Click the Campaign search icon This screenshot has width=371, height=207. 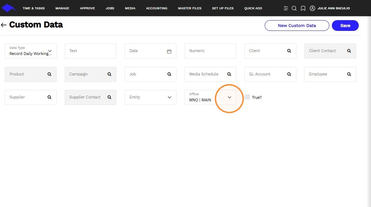pyautogui.click(x=109, y=74)
